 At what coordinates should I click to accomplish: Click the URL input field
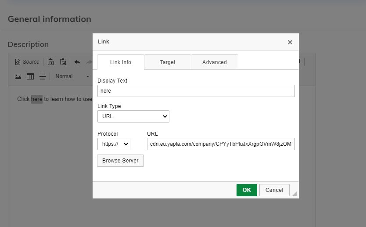tap(221, 144)
